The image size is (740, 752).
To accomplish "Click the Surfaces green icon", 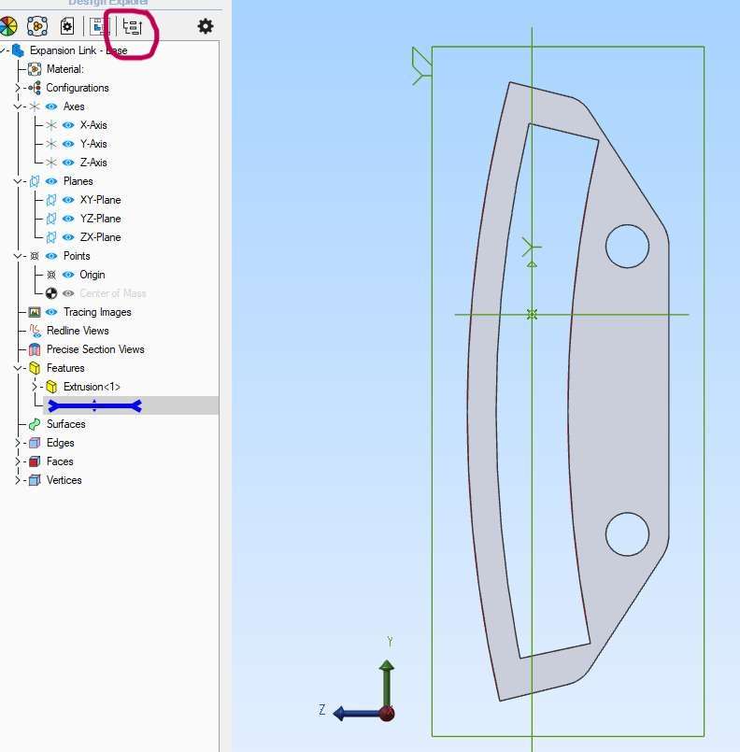I will (35, 424).
